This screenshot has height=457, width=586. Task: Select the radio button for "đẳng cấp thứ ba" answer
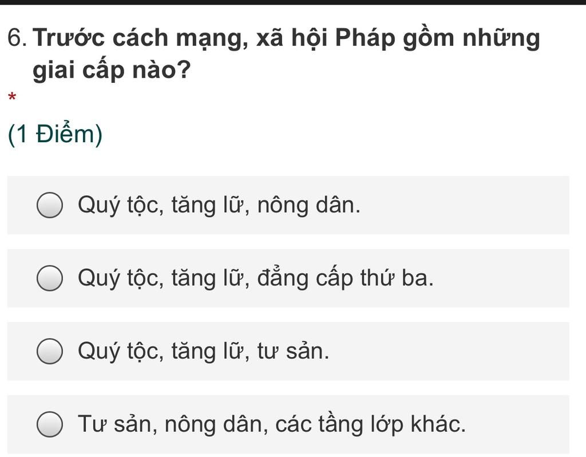pos(50,279)
